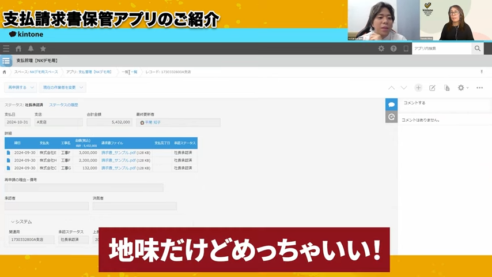492x277 pixels.
Task: Click the 支店 field A支店
Action: tap(59, 122)
